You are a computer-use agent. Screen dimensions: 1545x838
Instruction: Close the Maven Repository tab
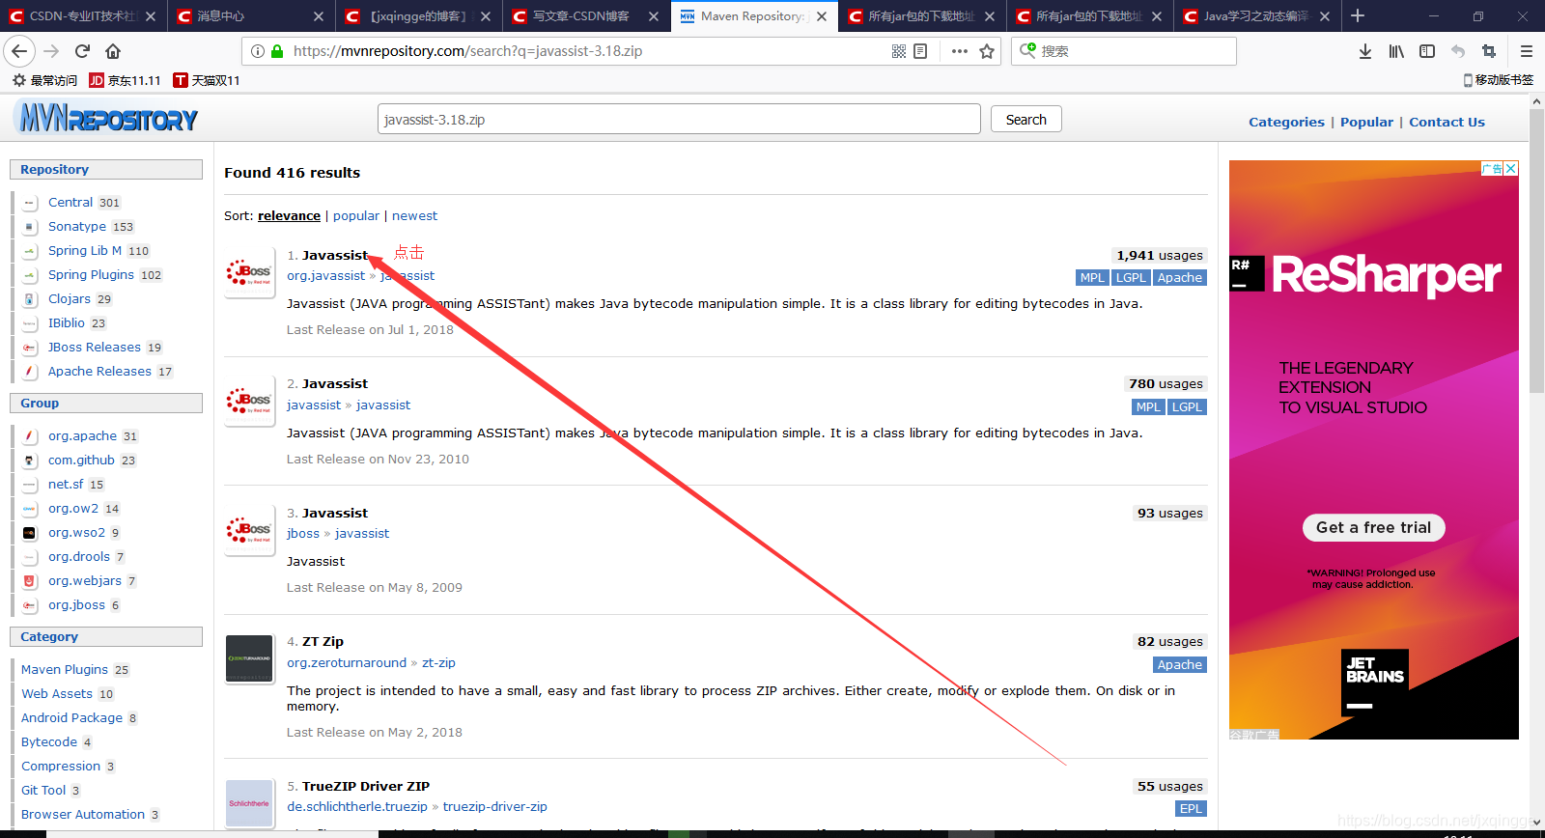coord(822,16)
